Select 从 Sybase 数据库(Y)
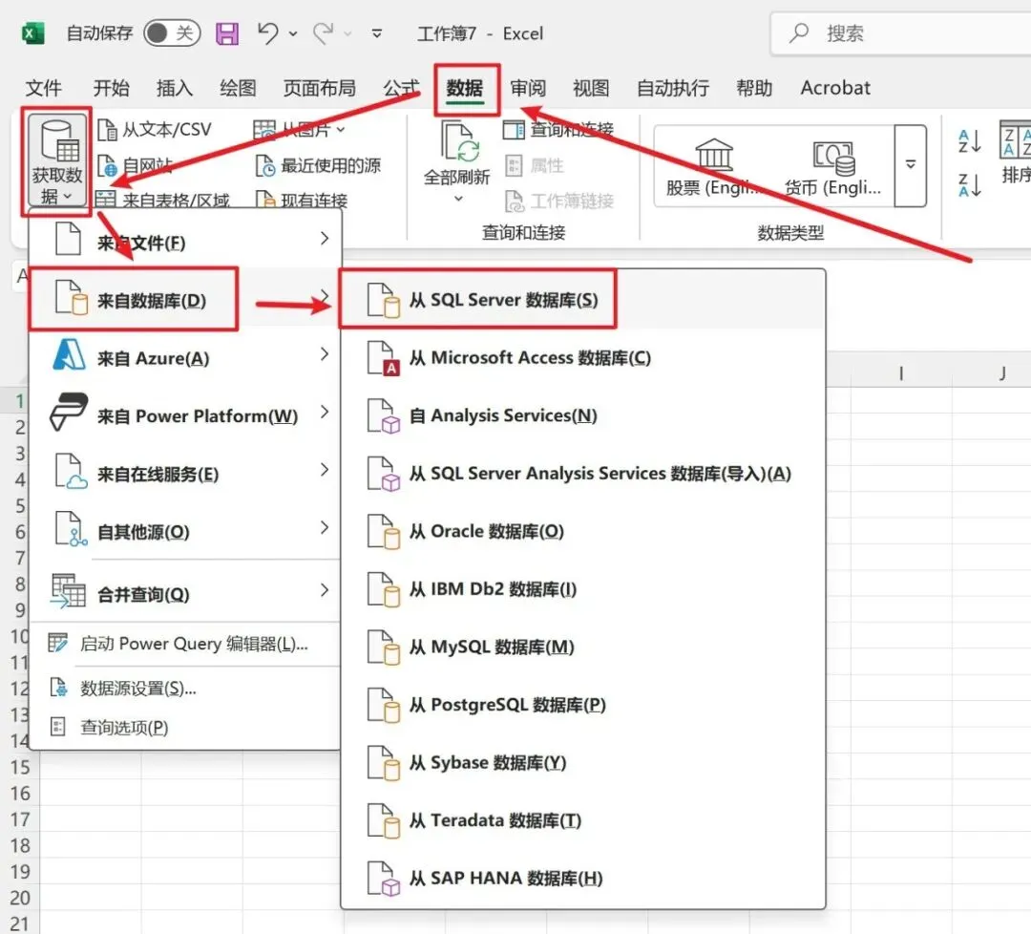This screenshot has height=934, width=1031. coord(583,763)
